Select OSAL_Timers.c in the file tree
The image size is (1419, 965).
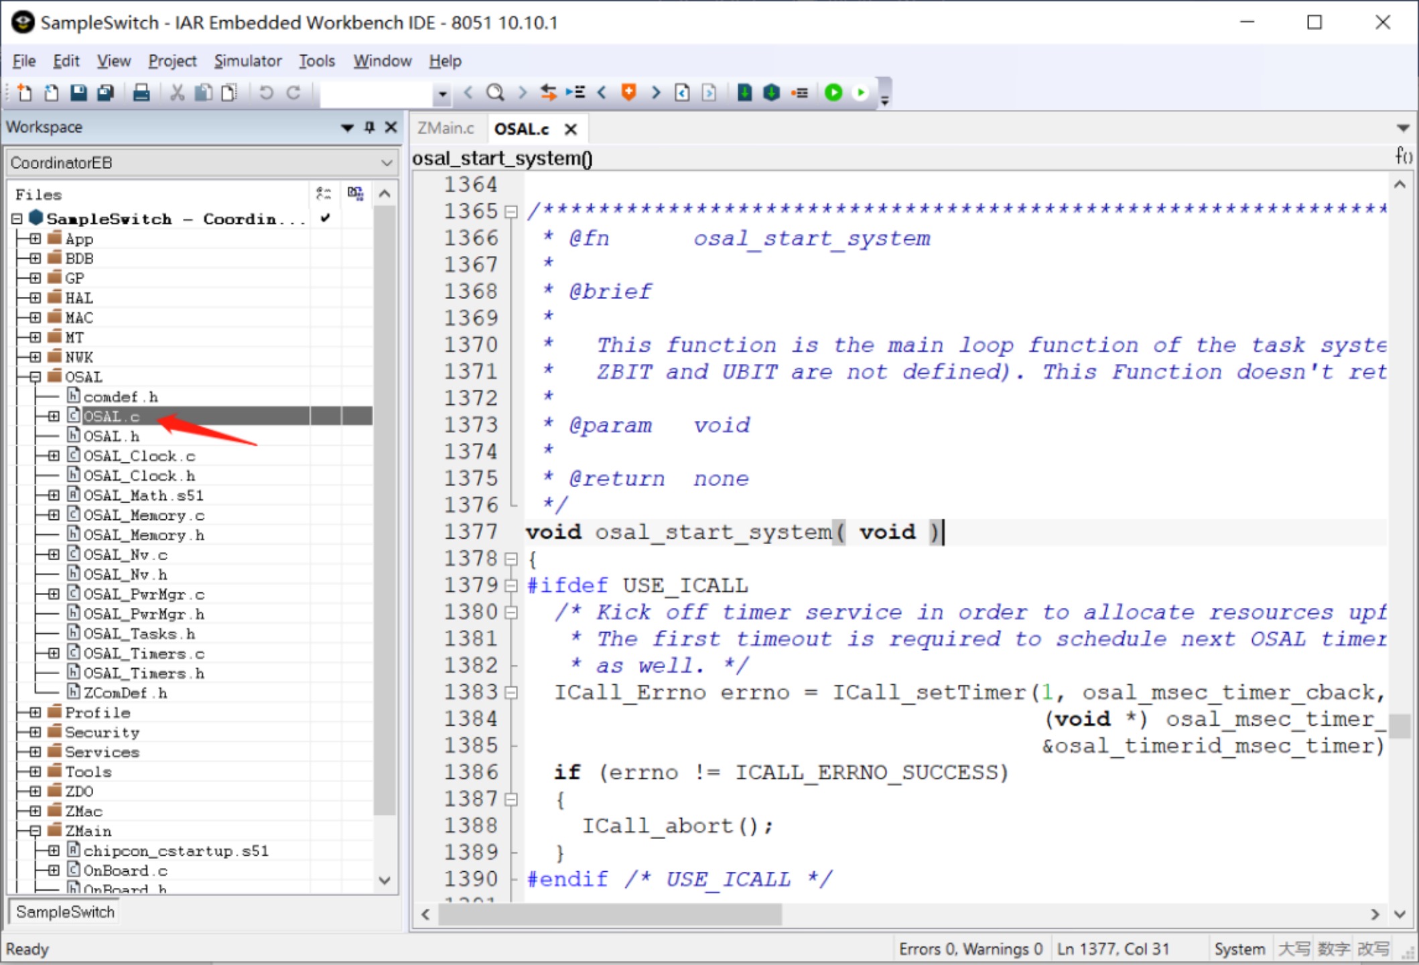click(143, 653)
